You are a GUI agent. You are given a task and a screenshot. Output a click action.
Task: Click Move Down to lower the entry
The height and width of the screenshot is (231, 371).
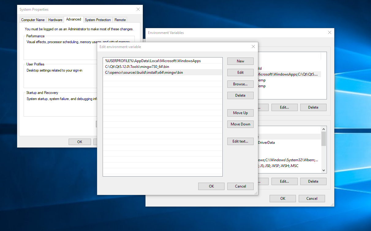point(240,124)
